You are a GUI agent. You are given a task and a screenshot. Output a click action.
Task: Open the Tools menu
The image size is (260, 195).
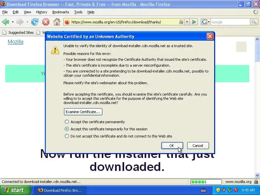(78, 12)
